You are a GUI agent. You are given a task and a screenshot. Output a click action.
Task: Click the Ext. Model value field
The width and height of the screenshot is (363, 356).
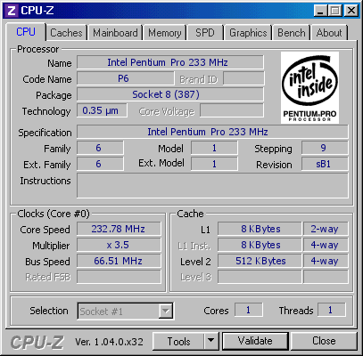pos(214,164)
